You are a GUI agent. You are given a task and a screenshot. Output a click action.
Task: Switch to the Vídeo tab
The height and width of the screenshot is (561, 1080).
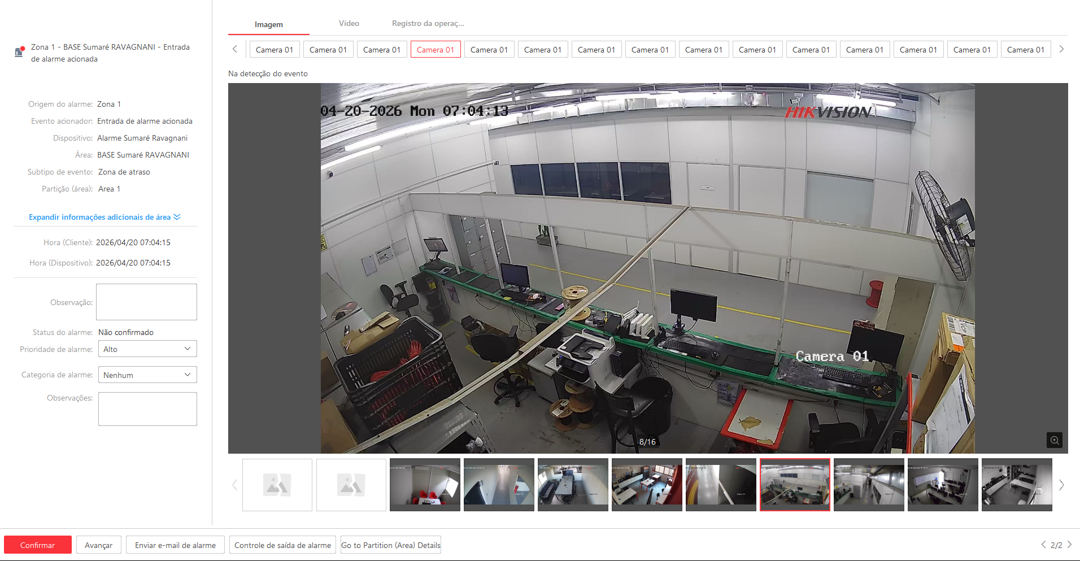[x=349, y=24]
